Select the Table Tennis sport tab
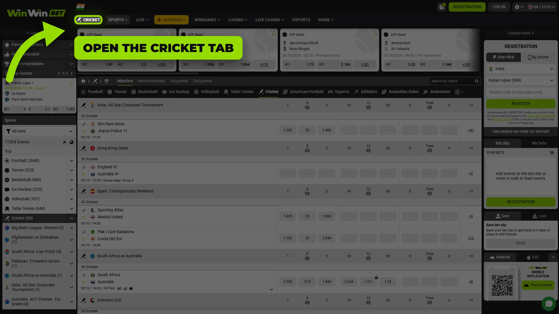Viewport: 559px width, 314px height. tap(239, 92)
